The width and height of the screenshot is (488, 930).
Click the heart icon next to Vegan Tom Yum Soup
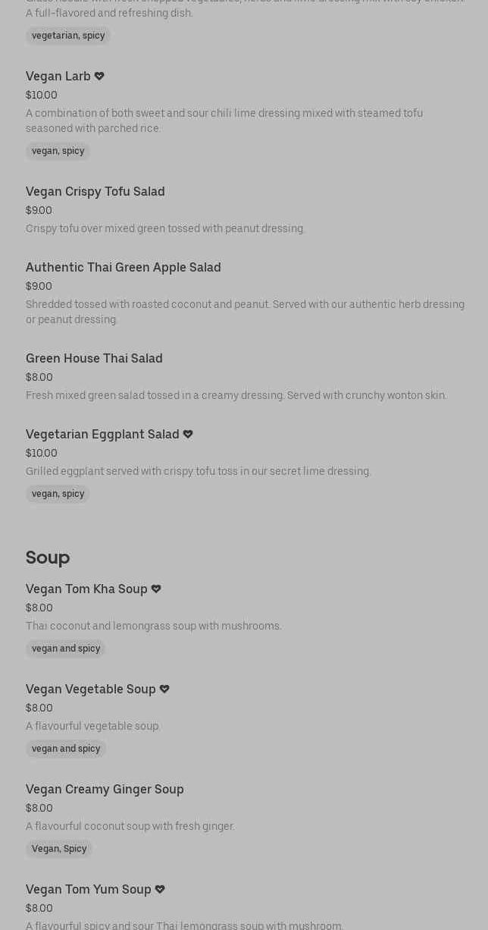pyautogui.click(x=160, y=889)
